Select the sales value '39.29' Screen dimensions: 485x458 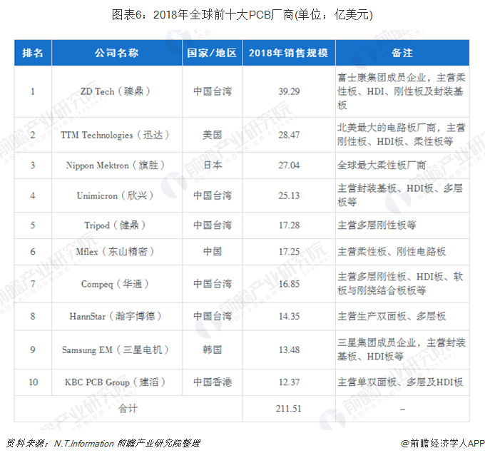coord(289,91)
